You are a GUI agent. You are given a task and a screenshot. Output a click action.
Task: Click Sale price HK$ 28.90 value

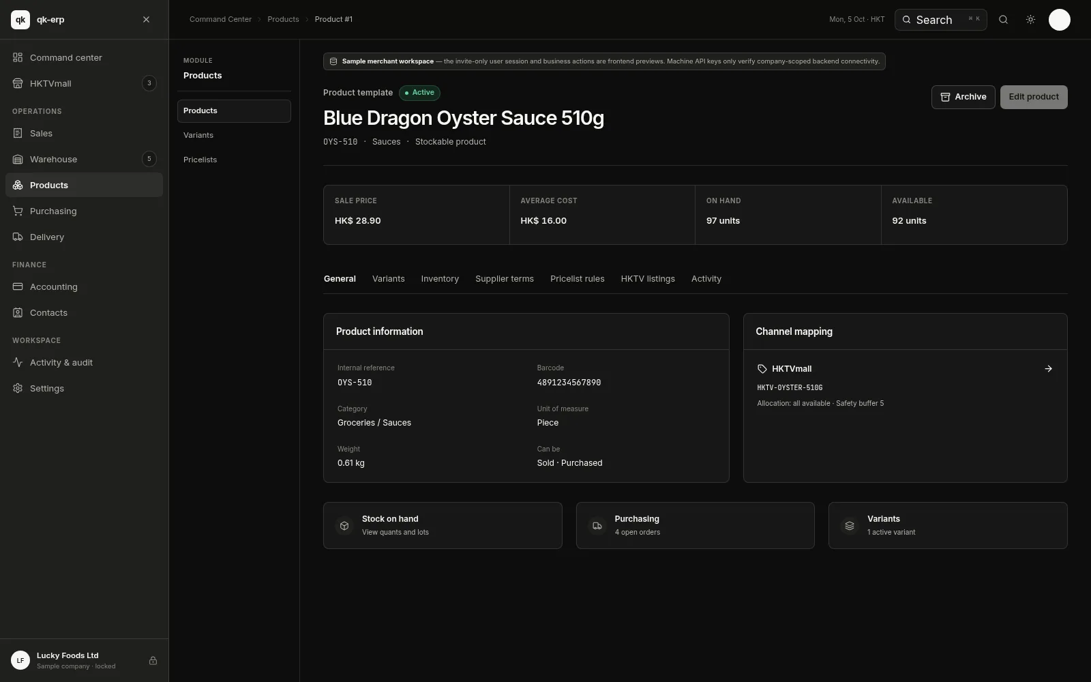click(x=357, y=221)
